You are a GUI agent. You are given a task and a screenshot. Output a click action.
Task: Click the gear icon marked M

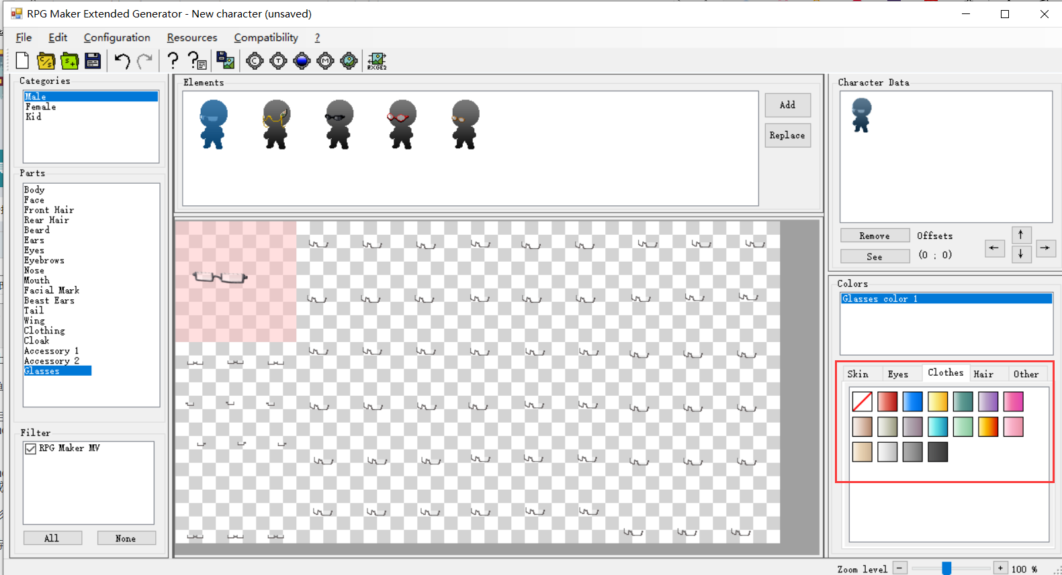(x=325, y=61)
